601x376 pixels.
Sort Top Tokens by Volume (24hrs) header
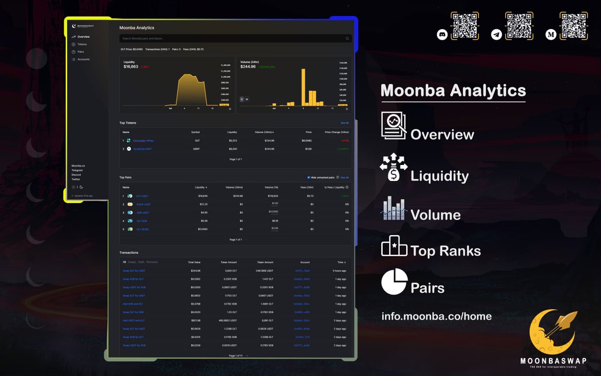pos(264,132)
